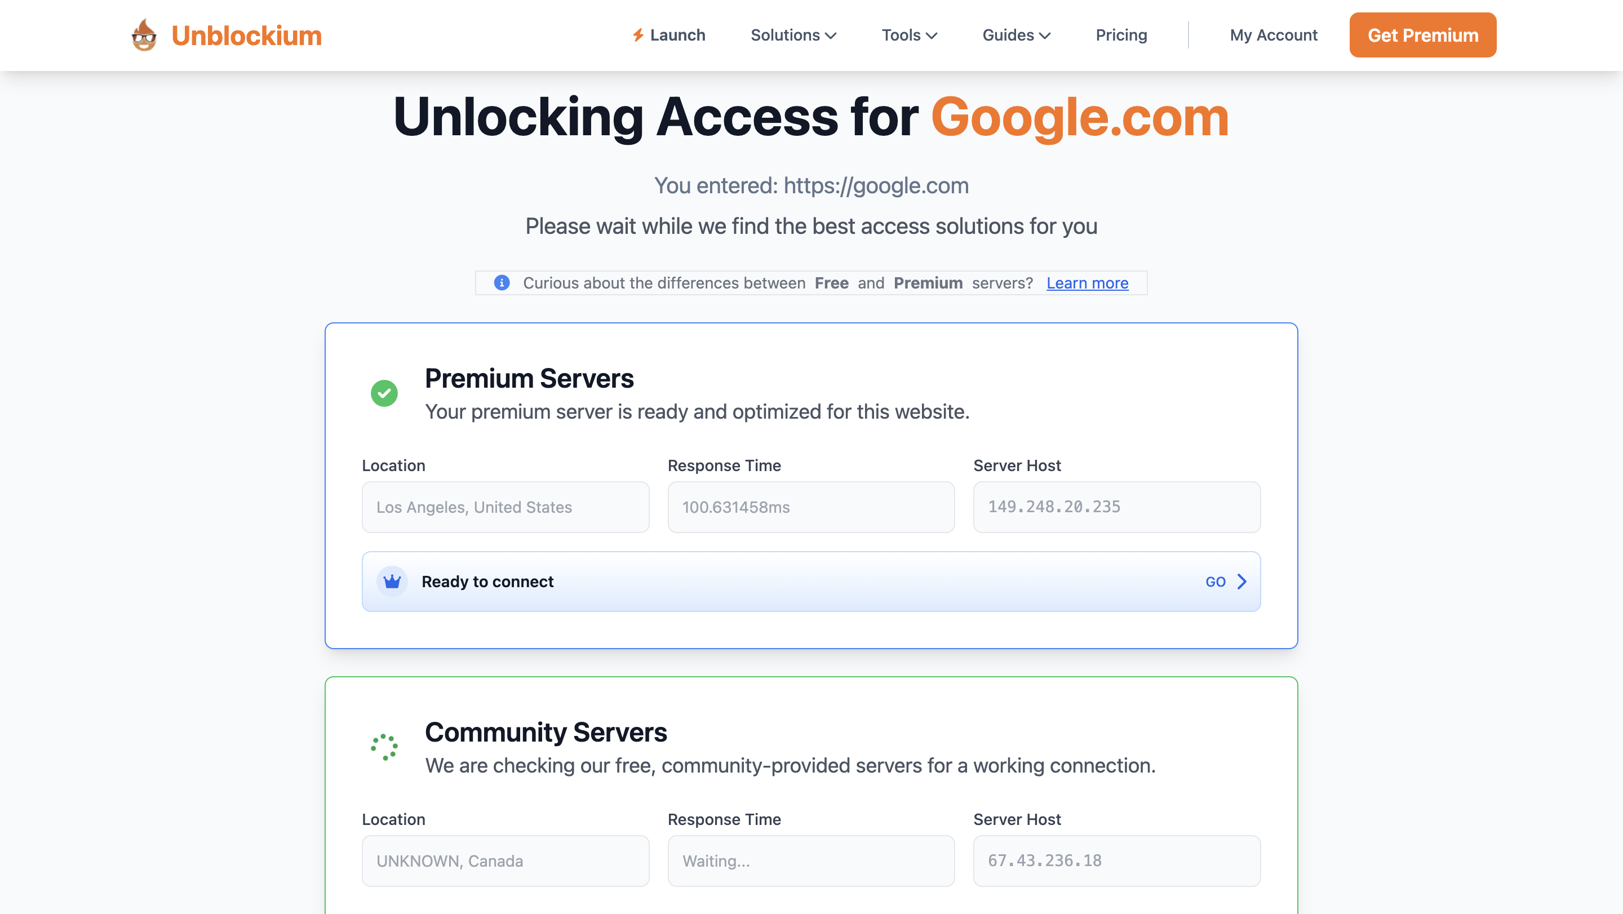
Task: Select the premium Location field
Action: tap(505, 507)
